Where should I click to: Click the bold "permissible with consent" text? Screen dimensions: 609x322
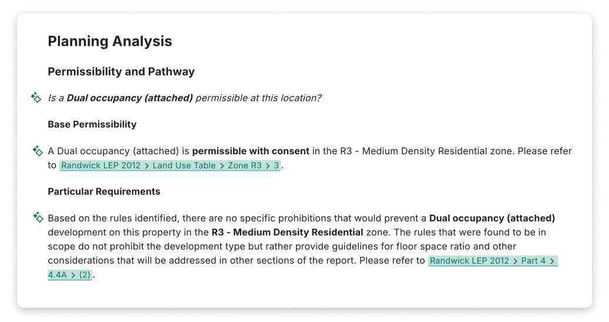[x=251, y=151]
